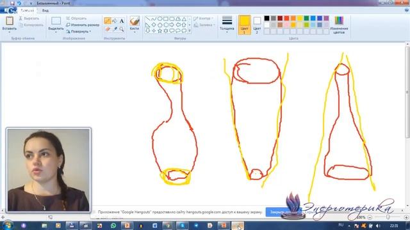Expand the shapes gallery more arrow

(x=190, y=31)
